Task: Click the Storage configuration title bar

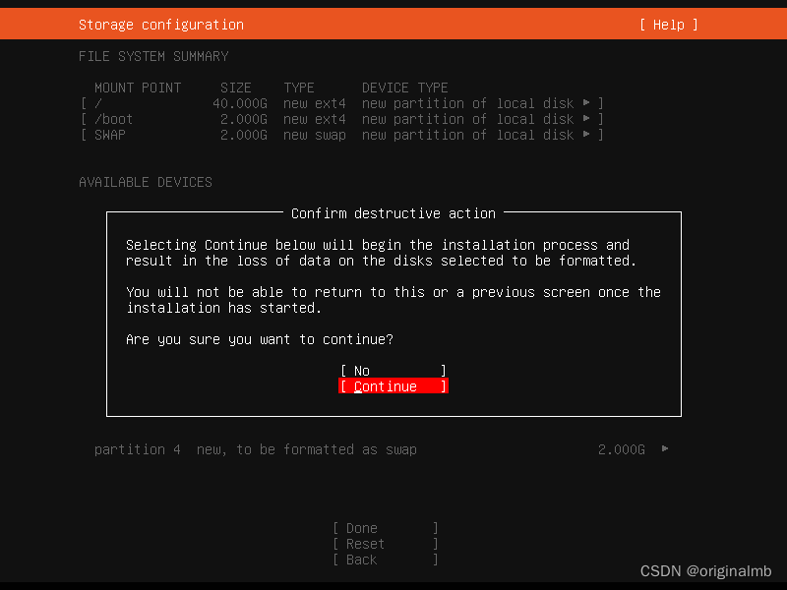Action: [161, 24]
